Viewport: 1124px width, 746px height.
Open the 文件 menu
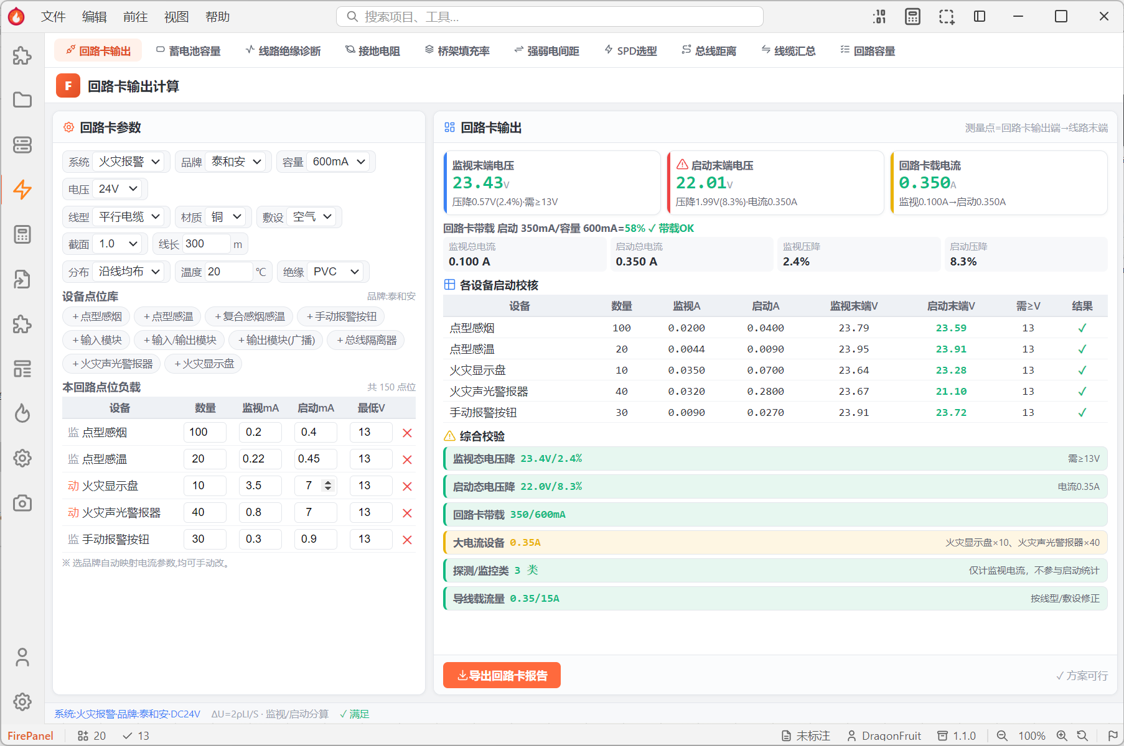(54, 17)
